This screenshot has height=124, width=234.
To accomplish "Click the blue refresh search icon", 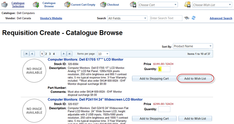I will [193, 18].
